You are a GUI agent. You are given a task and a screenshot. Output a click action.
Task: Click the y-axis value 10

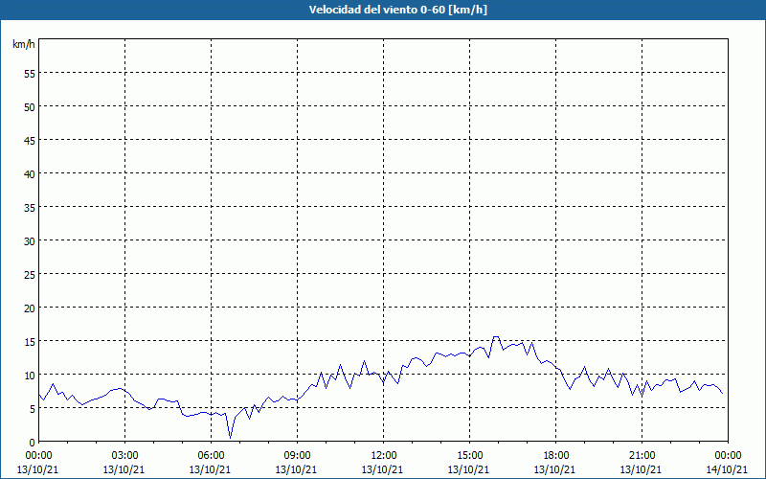[x=30, y=376]
